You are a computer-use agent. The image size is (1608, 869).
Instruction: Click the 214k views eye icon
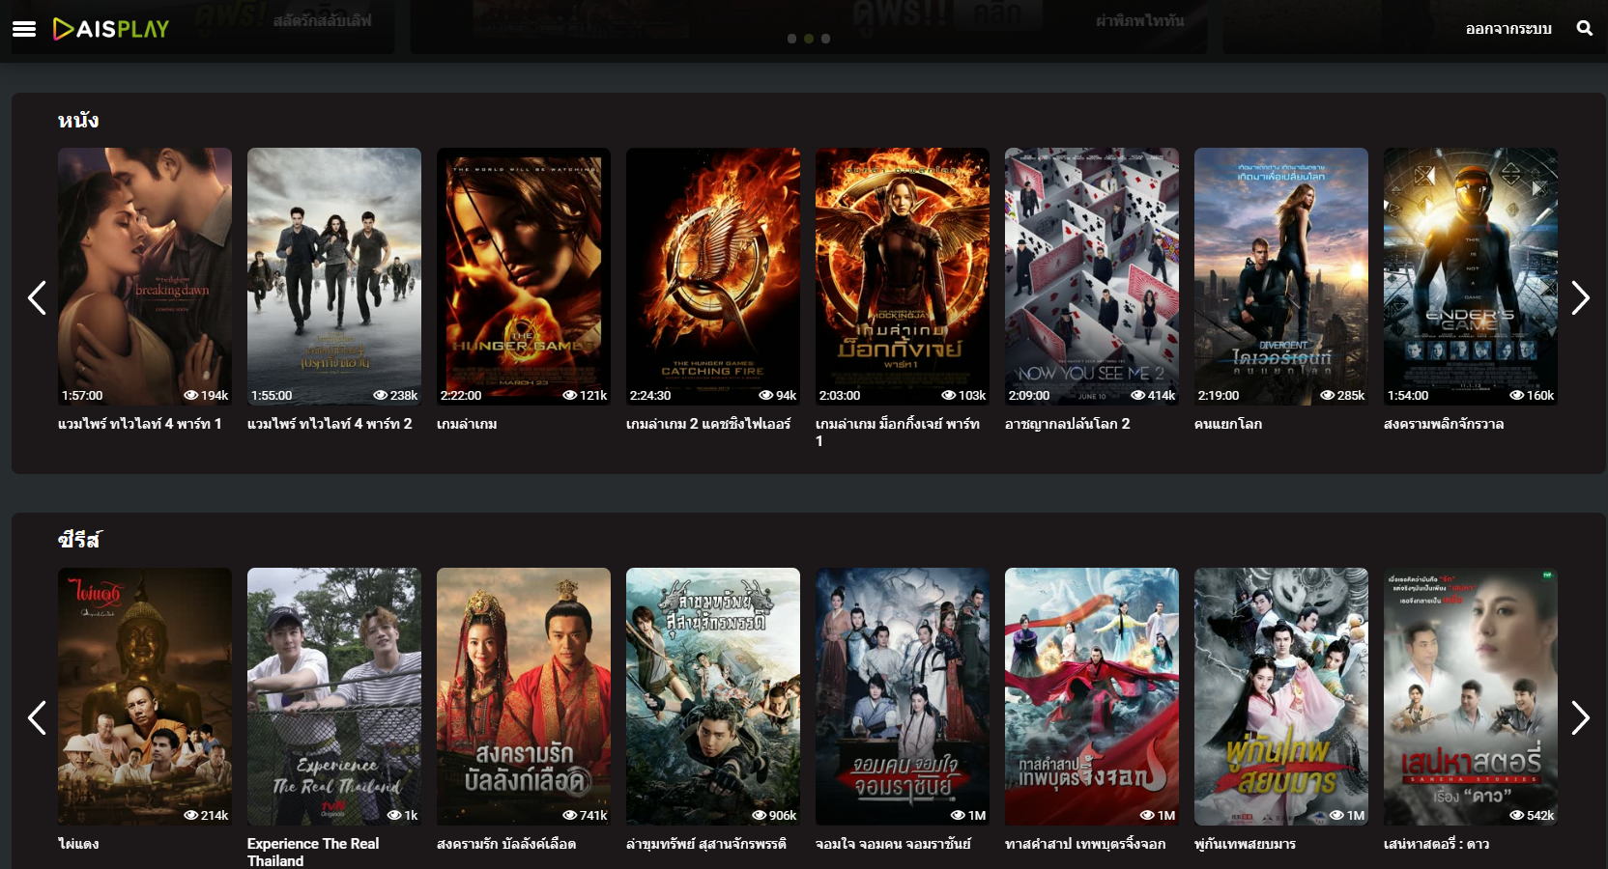pyautogui.click(x=191, y=816)
